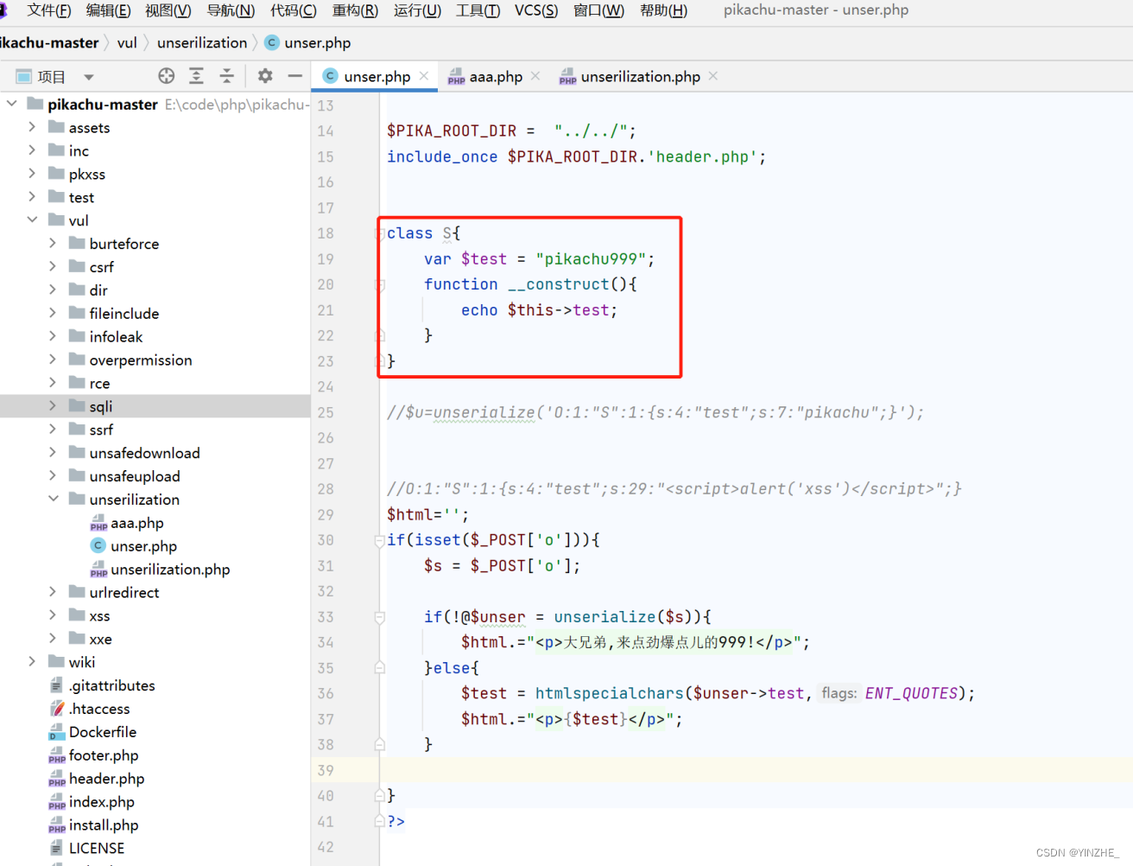Fold the unserialize if block at line 33
Viewport: 1133px width, 866px height.
380,618
